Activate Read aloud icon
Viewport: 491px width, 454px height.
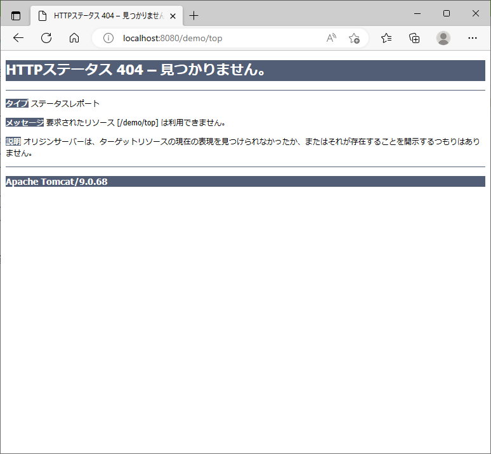click(331, 38)
